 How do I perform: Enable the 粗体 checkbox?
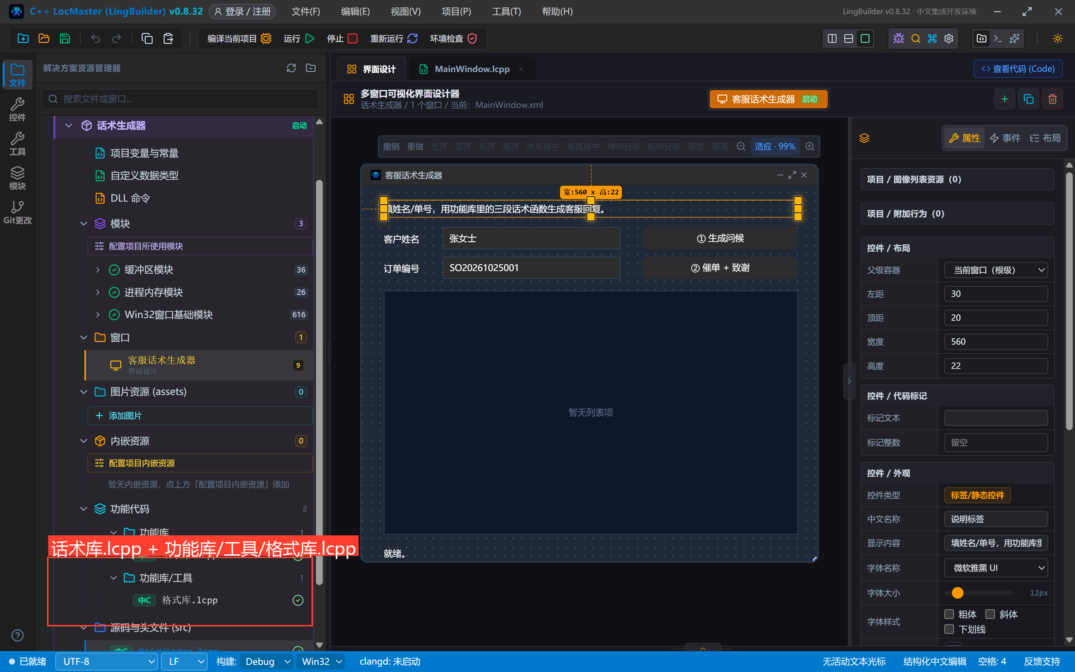949,614
